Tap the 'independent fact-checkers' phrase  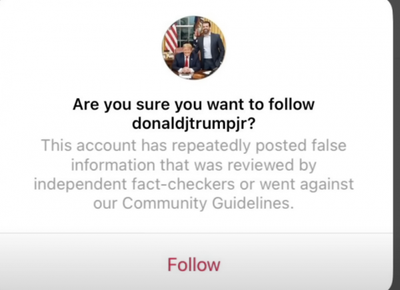coord(134,184)
